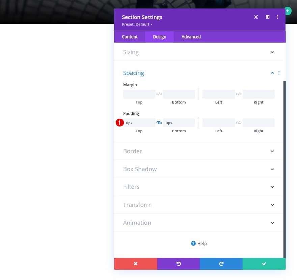Open the Preset: Default dropdown
Image resolution: width=297 pixels, height=280 pixels.
click(137, 24)
